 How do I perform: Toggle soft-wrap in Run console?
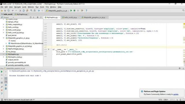tap(6, 79)
